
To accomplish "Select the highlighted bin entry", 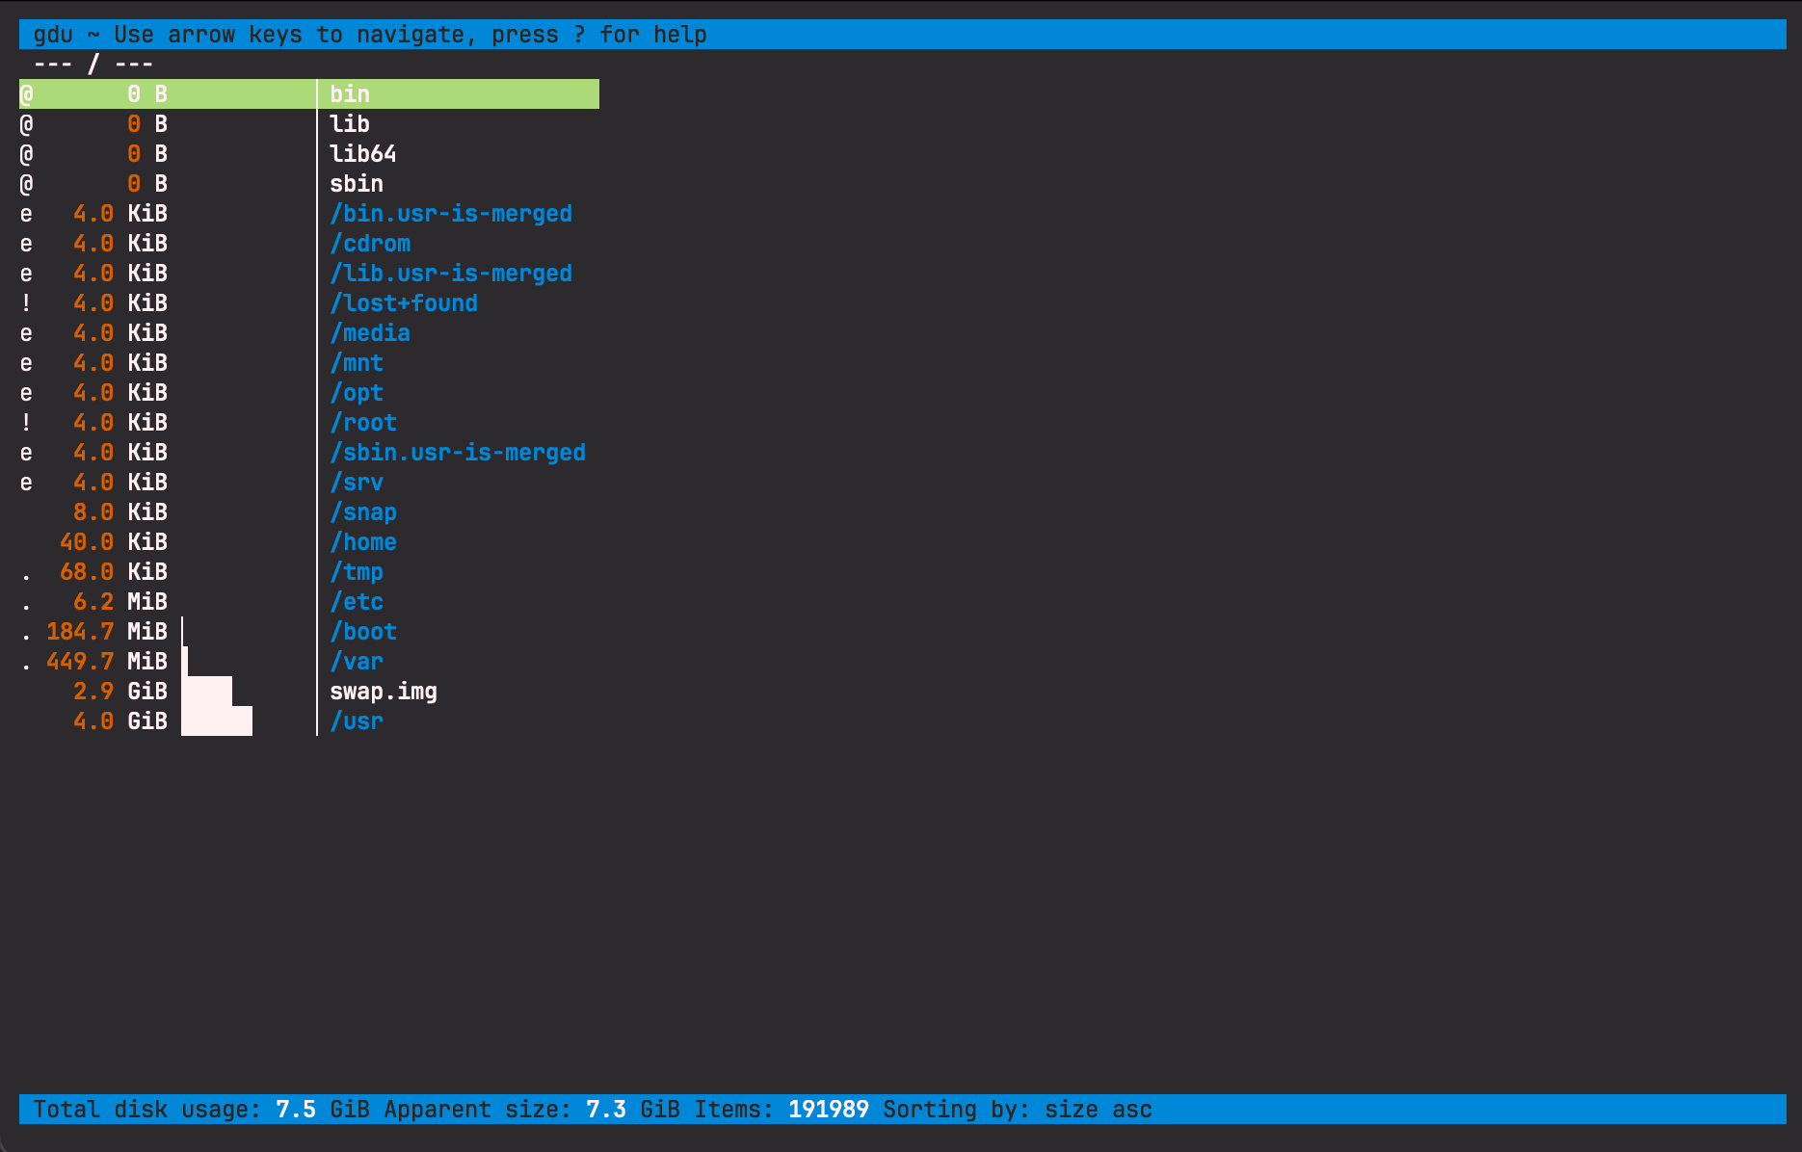I will [x=350, y=93].
